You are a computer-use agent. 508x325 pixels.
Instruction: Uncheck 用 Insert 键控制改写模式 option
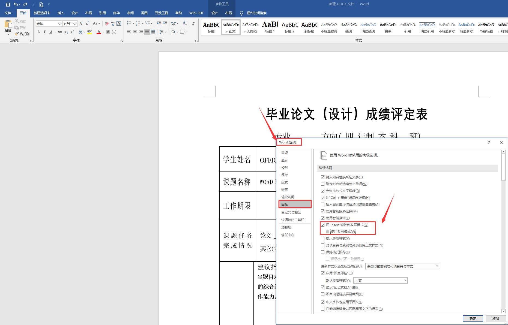[x=323, y=225]
